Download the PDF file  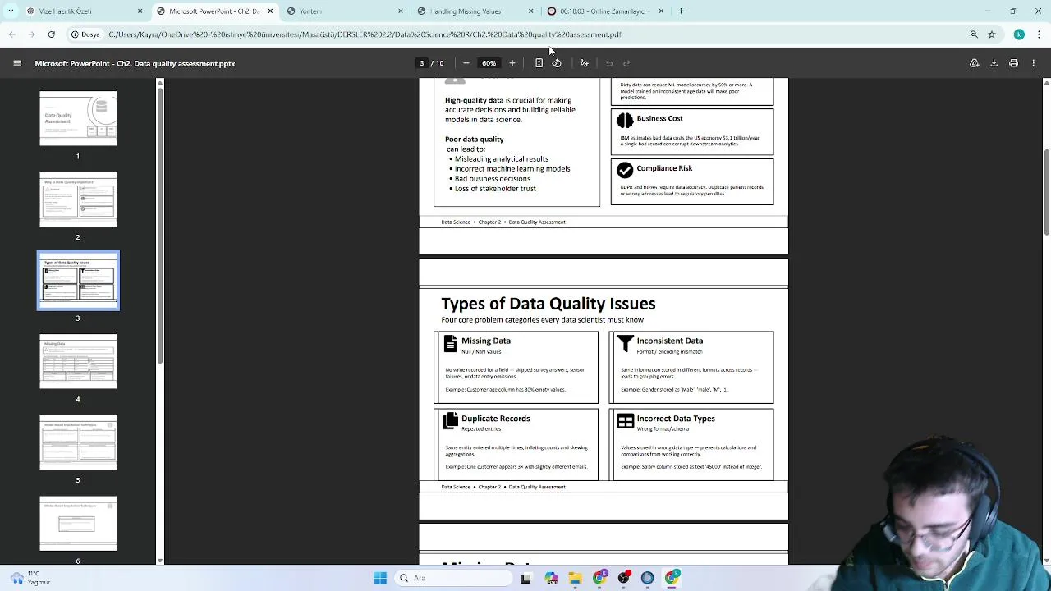coord(994,63)
